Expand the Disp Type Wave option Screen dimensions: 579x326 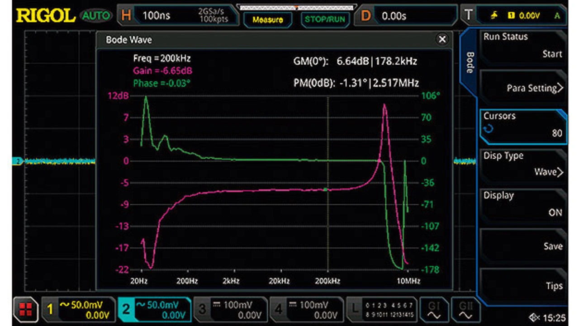(522, 165)
